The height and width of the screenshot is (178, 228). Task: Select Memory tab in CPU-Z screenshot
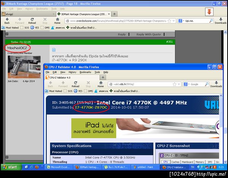(x=200, y=162)
